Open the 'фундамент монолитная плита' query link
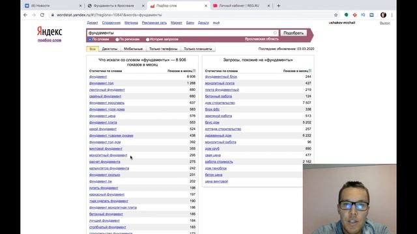 (x=113, y=207)
